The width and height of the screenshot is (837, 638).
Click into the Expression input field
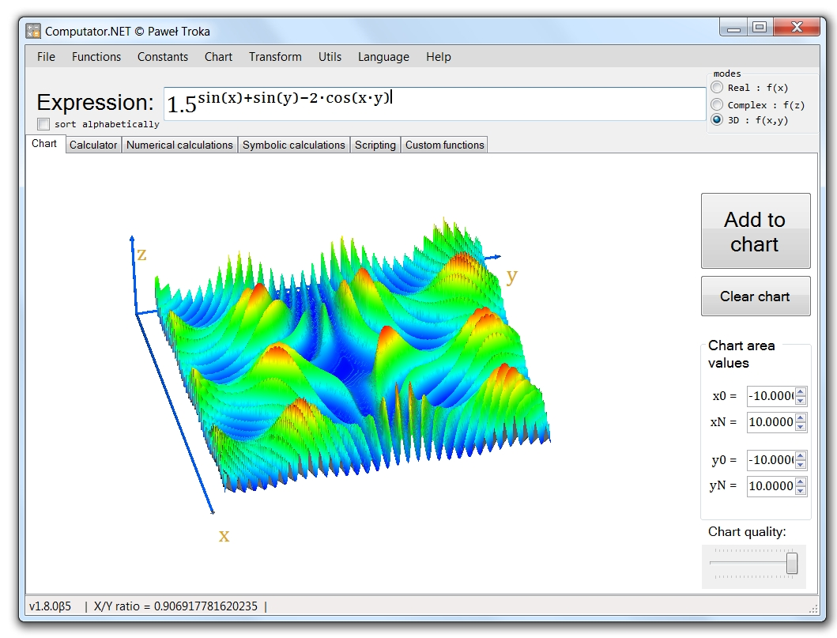(435, 104)
